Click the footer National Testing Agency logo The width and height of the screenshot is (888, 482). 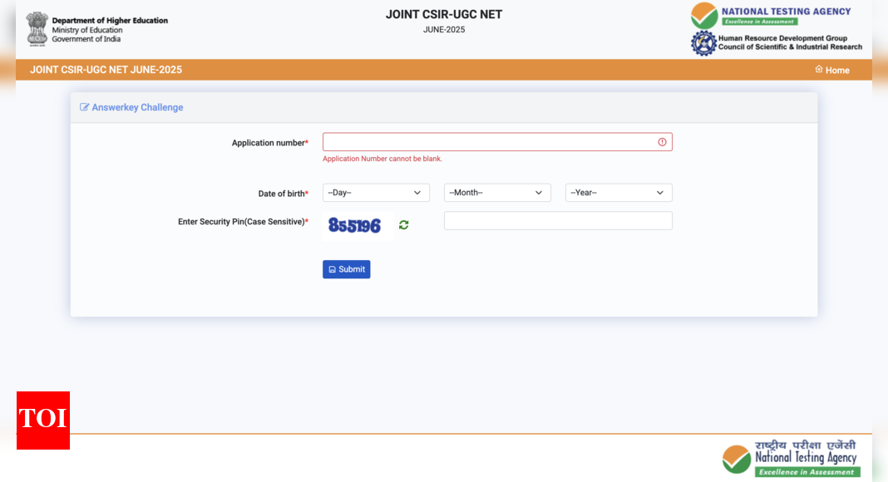(x=790, y=459)
